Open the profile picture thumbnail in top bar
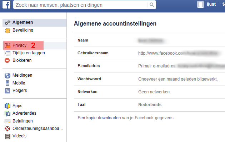225x142 pixels. click(x=200, y=5)
